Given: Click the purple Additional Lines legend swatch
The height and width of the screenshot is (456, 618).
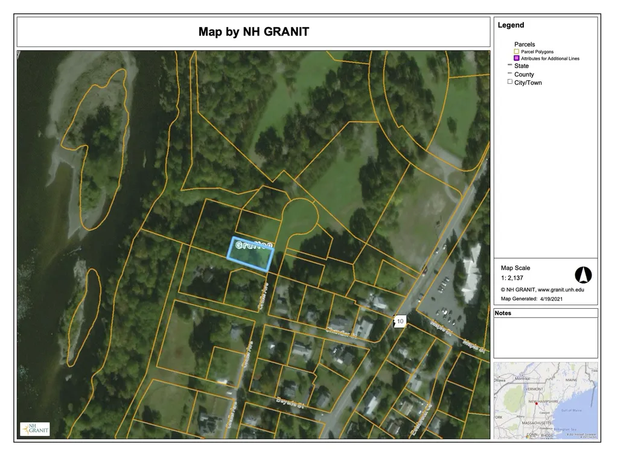Looking at the screenshot, I should point(517,59).
